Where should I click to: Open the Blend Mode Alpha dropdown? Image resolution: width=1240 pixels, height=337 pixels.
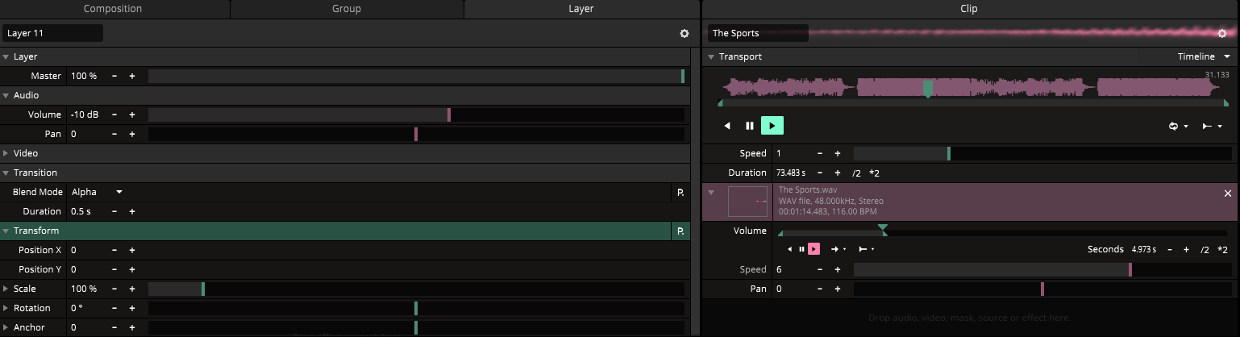click(98, 192)
